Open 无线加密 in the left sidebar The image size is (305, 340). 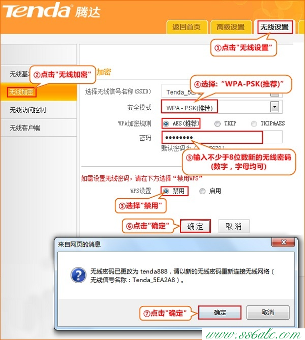pyautogui.click(x=20, y=92)
